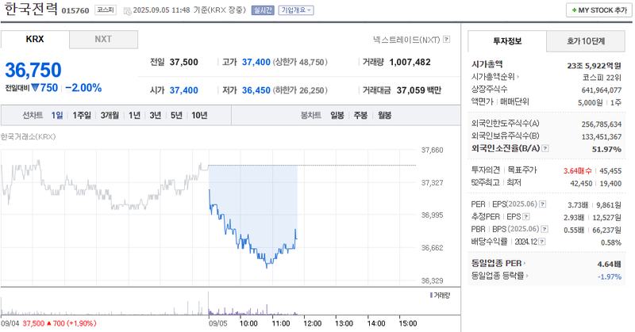The width and height of the screenshot is (635, 332).
Task: Click the clock icon before the timestamp
Action: pyautogui.click(x=127, y=10)
